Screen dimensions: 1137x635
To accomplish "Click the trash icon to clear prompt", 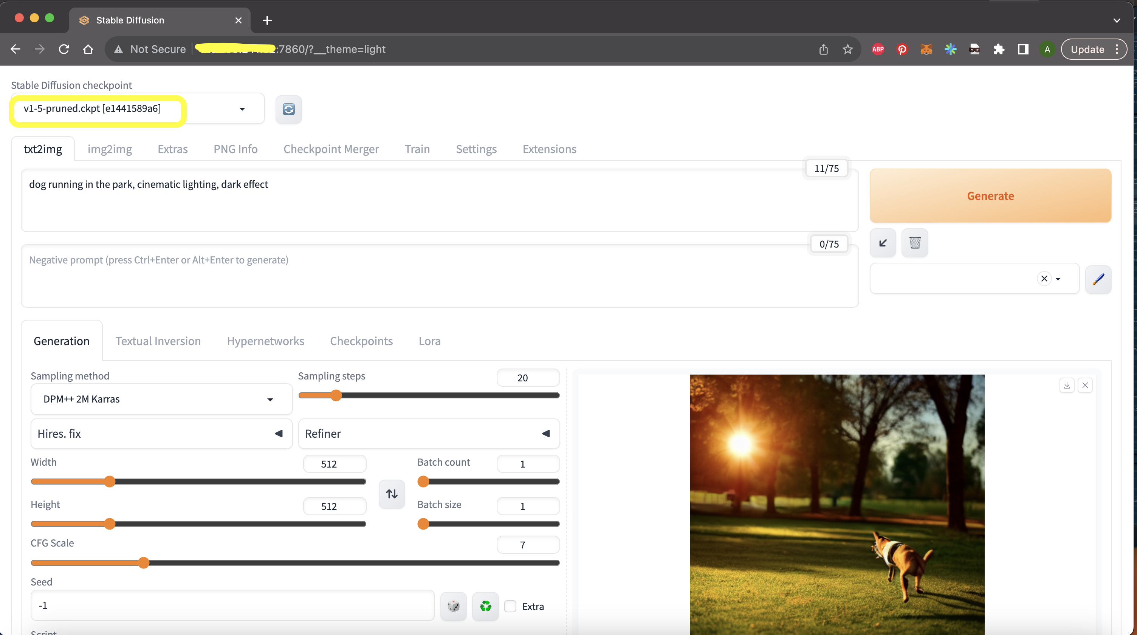I will point(914,243).
